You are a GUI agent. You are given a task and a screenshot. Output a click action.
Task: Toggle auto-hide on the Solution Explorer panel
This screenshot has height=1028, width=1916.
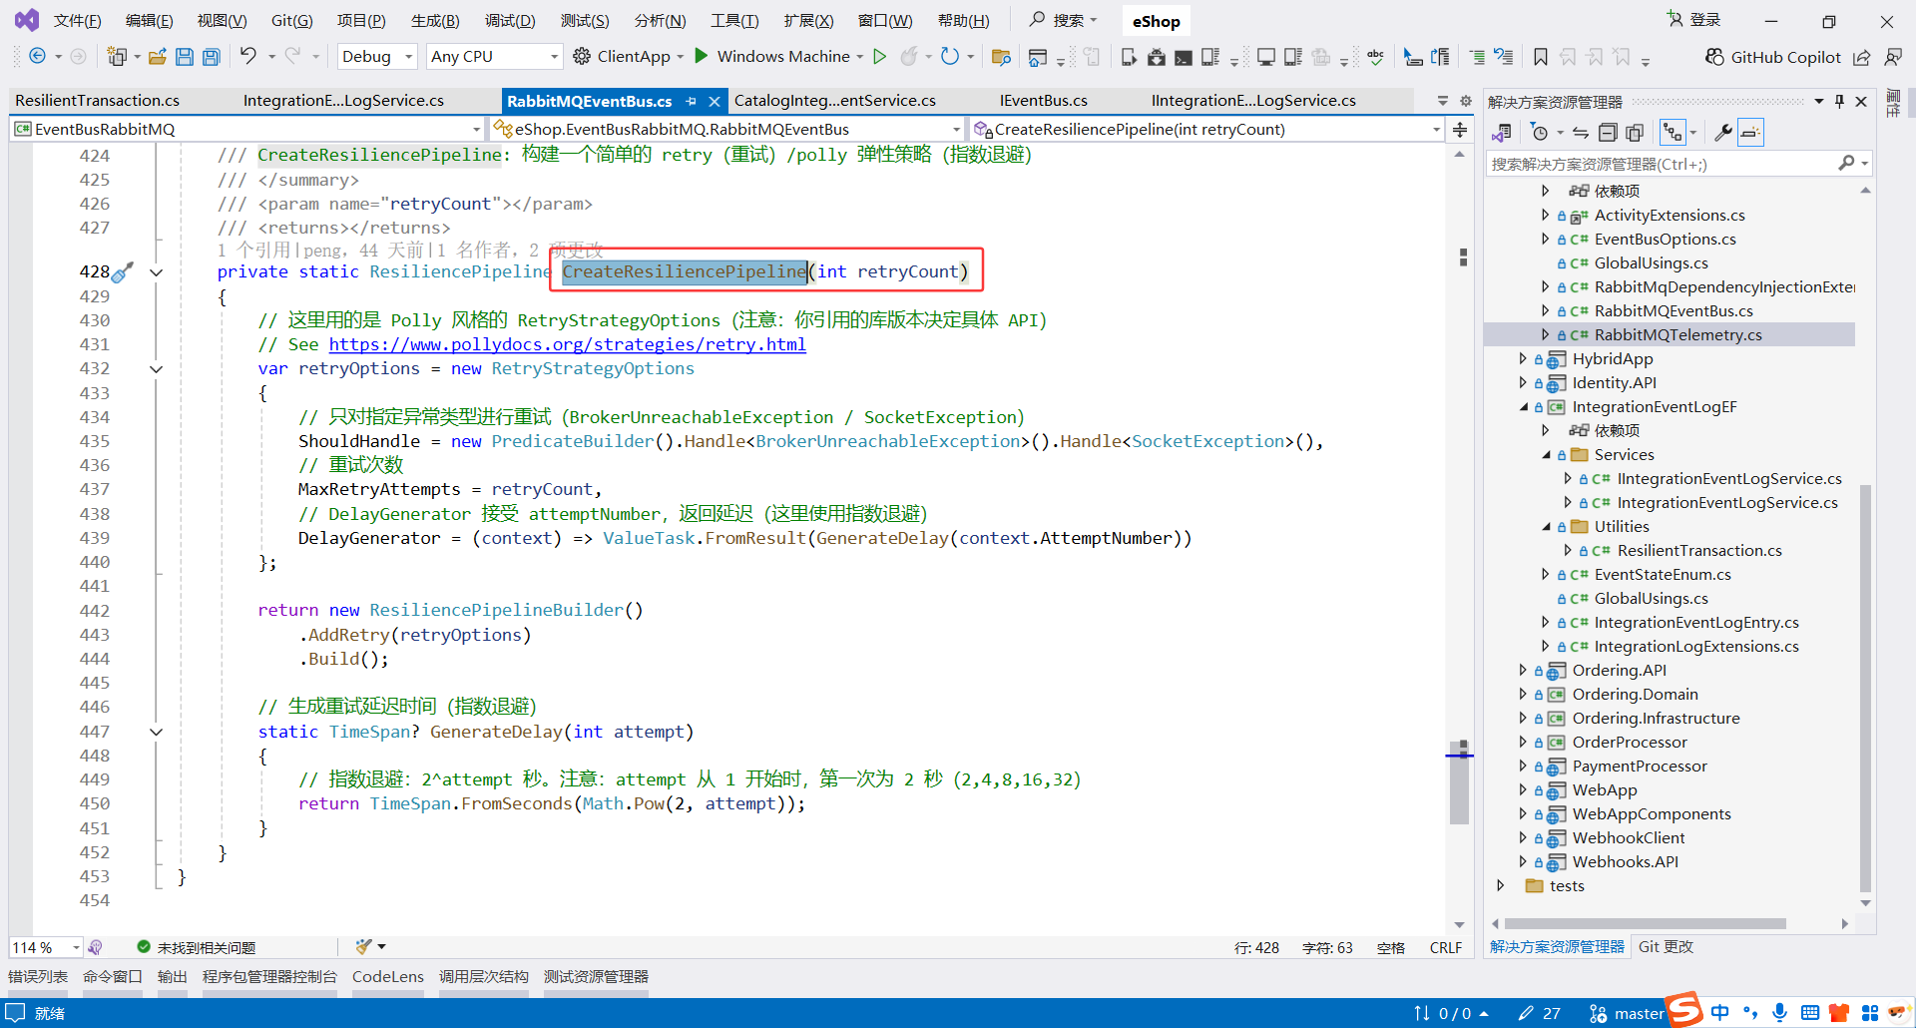1839,101
